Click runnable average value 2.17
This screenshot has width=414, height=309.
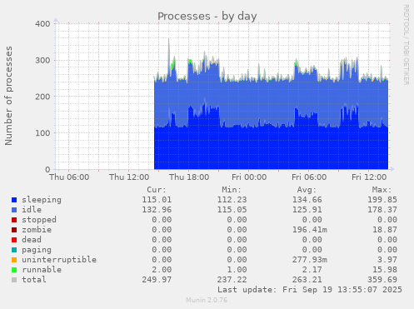(312, 270)
